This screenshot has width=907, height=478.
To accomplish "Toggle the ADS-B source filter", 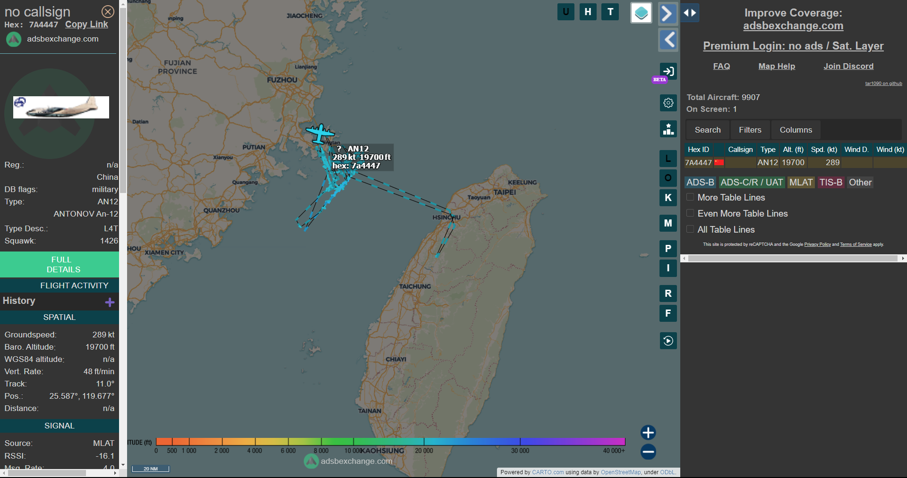I will (700, 183).
